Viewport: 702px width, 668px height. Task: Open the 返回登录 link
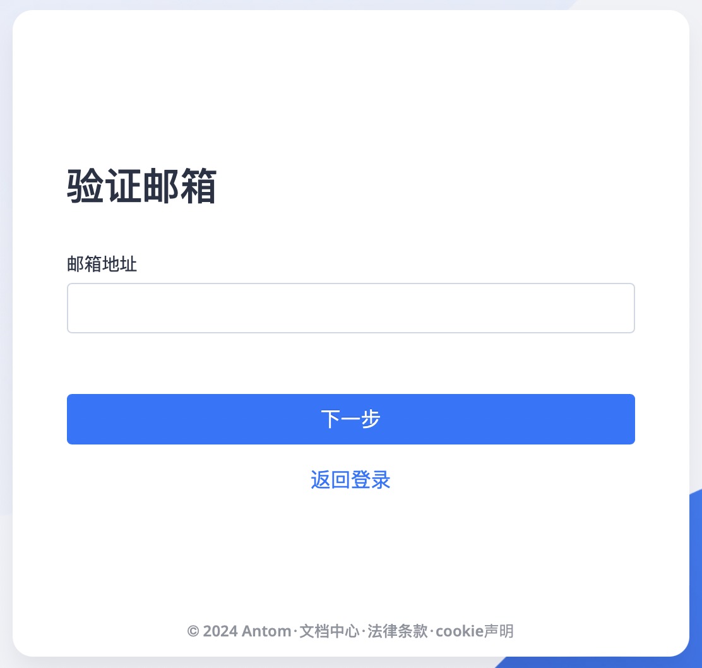[x=350, y=480]
